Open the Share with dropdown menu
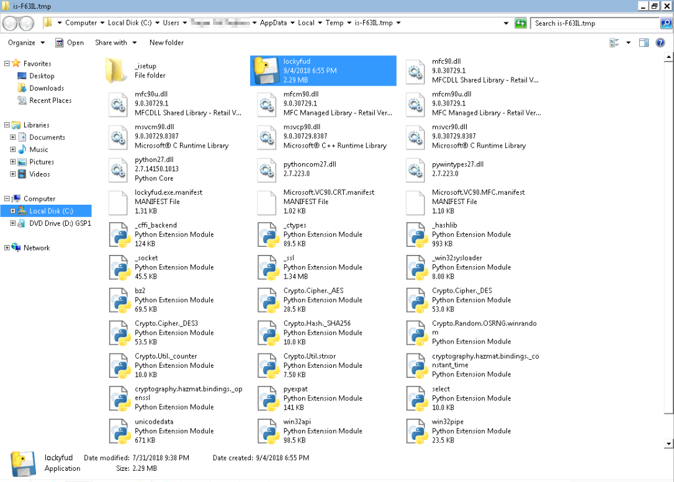The width and height of the screenshot is (674, 482). tap(115, 43)
